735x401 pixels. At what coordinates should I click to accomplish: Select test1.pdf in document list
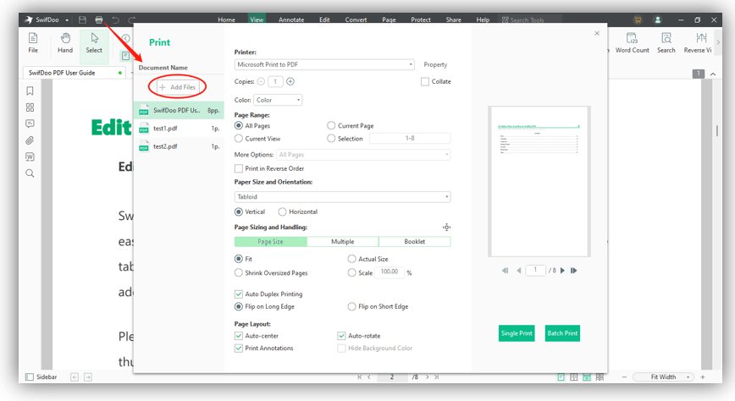179,129
